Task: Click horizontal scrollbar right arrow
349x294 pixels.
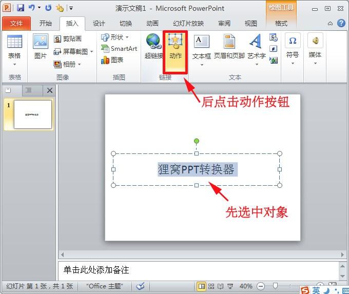Action: [x=343, y=254]
